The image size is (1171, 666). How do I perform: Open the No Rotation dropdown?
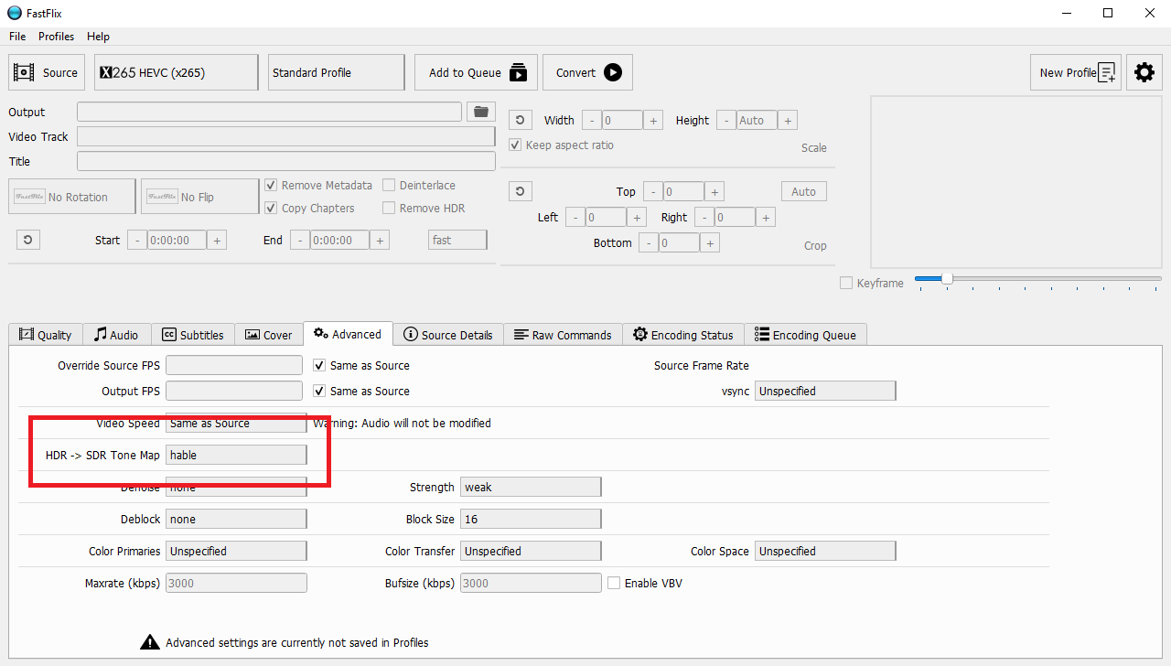point(72,197)
